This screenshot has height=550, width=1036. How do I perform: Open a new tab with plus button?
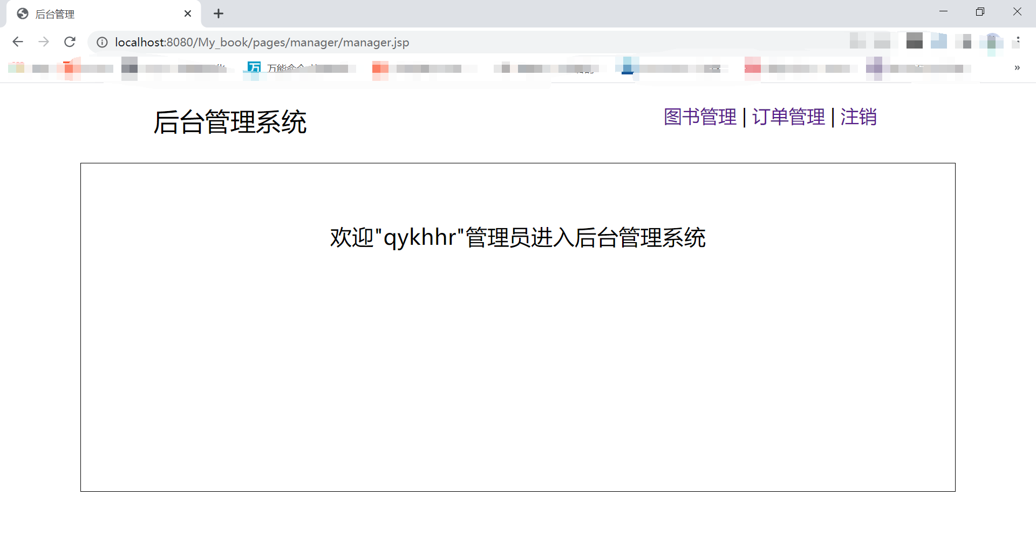219,14
